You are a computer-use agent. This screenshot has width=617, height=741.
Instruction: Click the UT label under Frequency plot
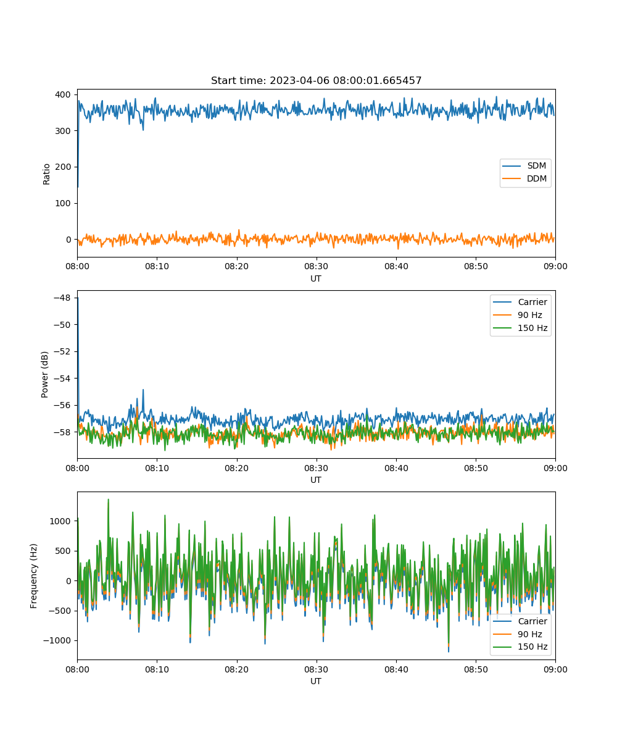coord(316,681)
